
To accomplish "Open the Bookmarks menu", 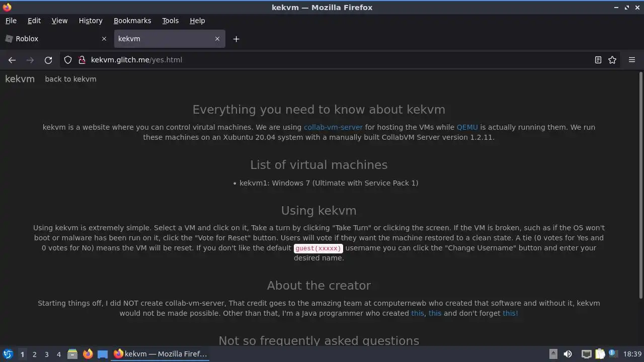I will point(132,21).
